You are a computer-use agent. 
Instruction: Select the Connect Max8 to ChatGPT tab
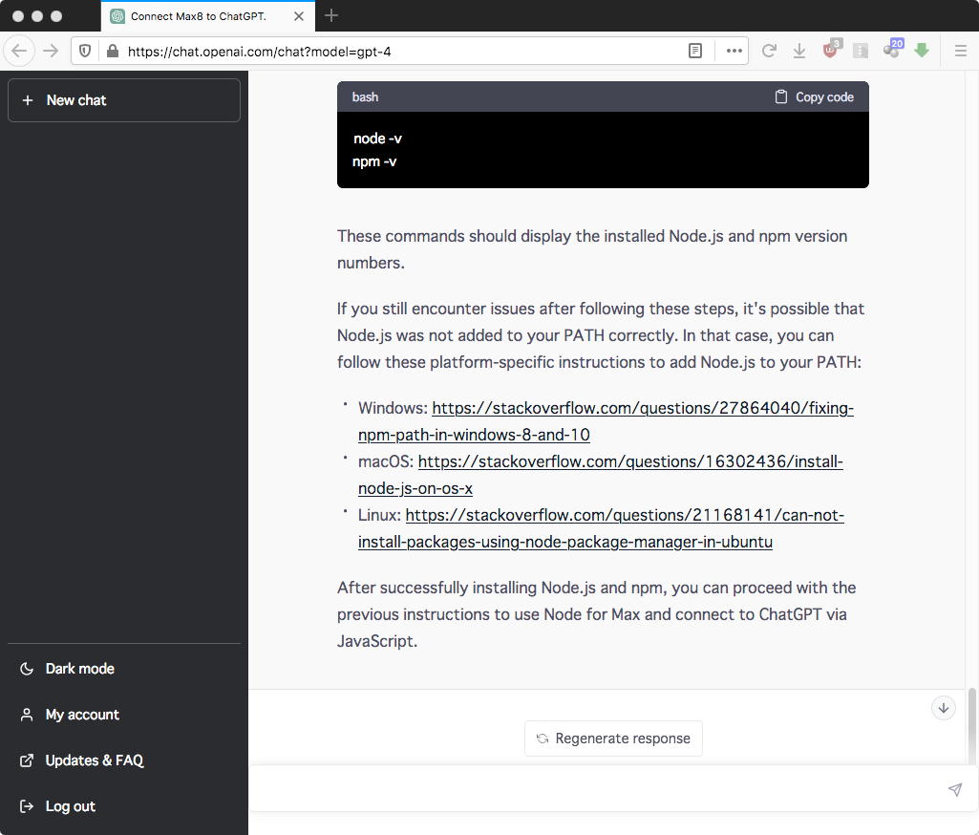pyautogui.click(x=208, y=16)
